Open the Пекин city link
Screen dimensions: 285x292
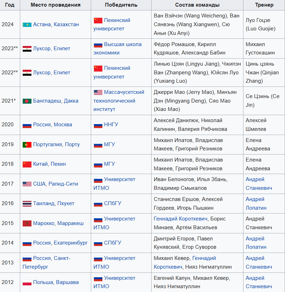[58, 164]
